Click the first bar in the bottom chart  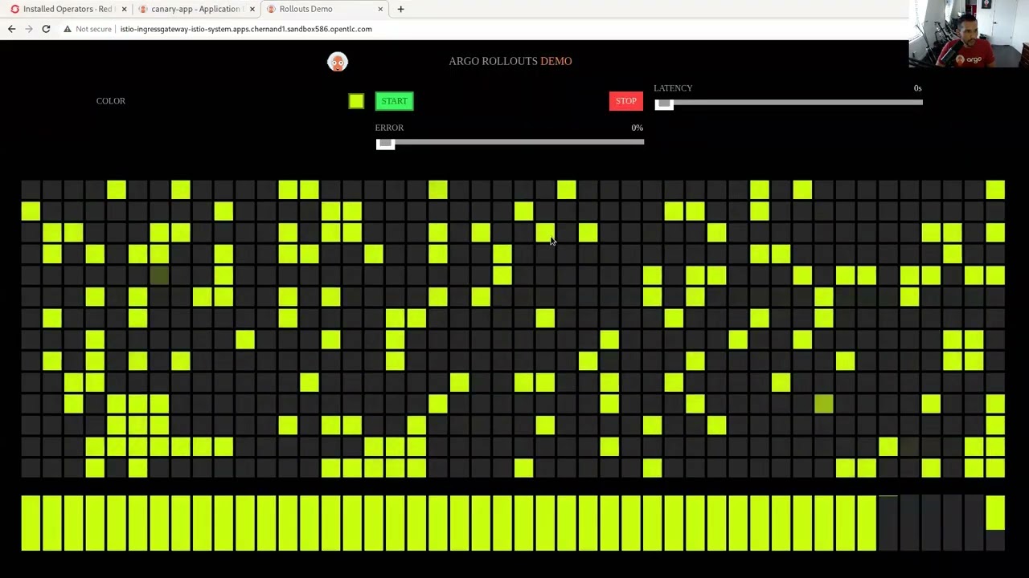(x=31, y=523)
